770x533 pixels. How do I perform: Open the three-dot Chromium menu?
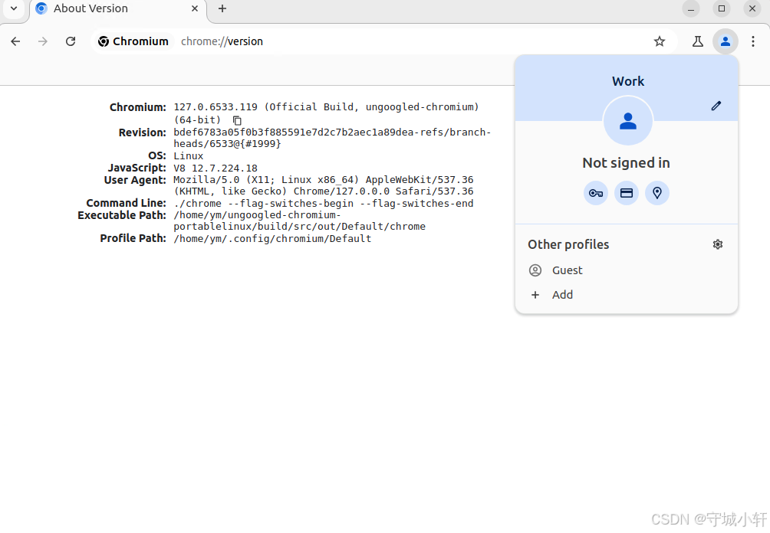(x=753, y=41)
